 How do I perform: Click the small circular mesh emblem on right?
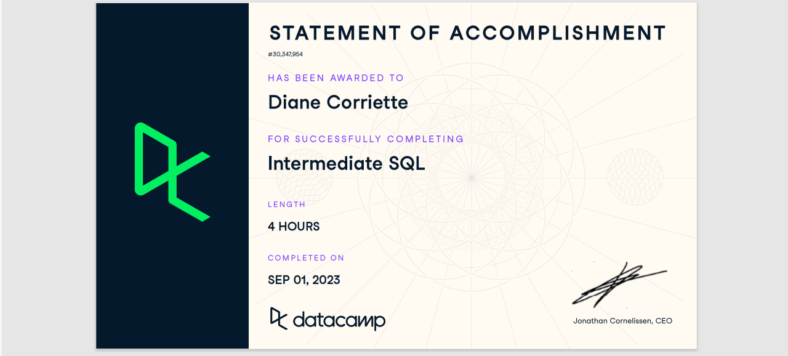click(635, 177)
